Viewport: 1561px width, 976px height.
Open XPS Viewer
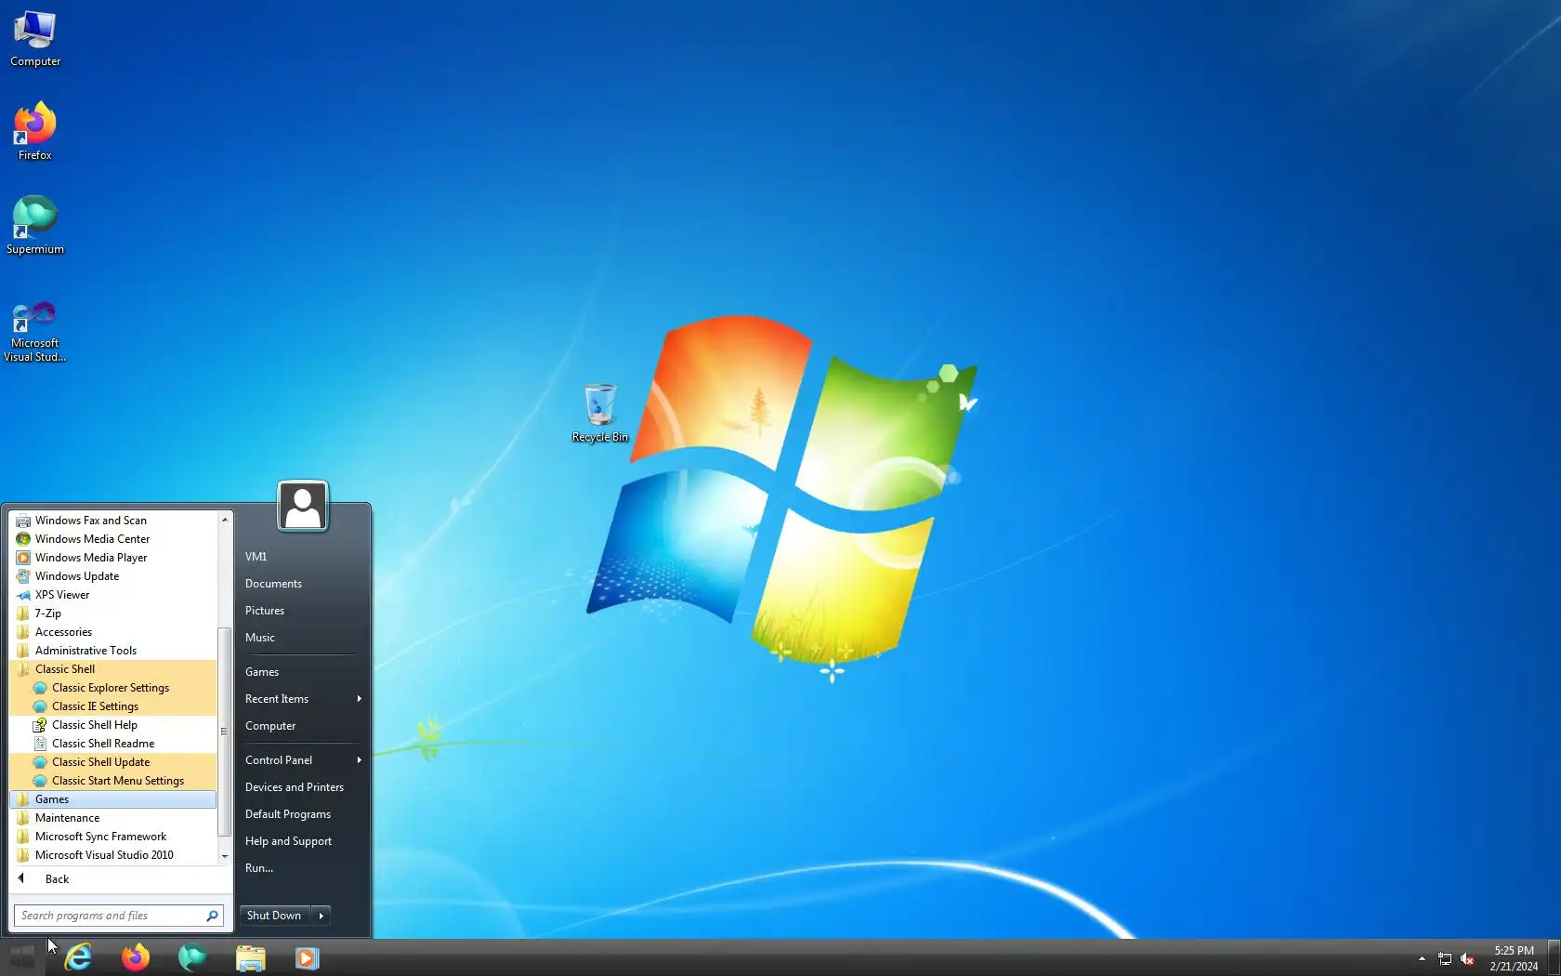(113, 595)
